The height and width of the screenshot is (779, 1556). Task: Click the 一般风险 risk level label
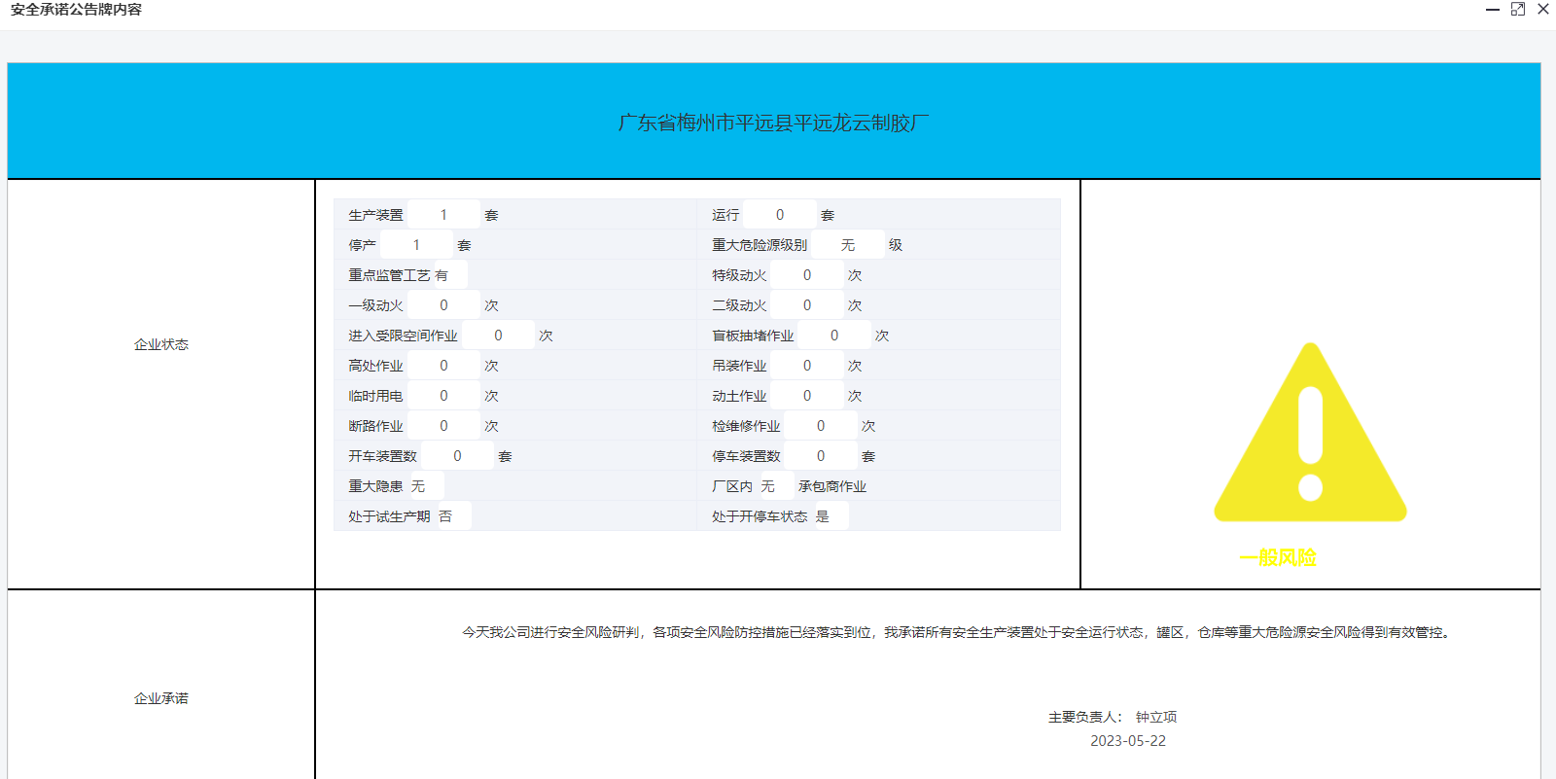click(x=1278, y=558)
